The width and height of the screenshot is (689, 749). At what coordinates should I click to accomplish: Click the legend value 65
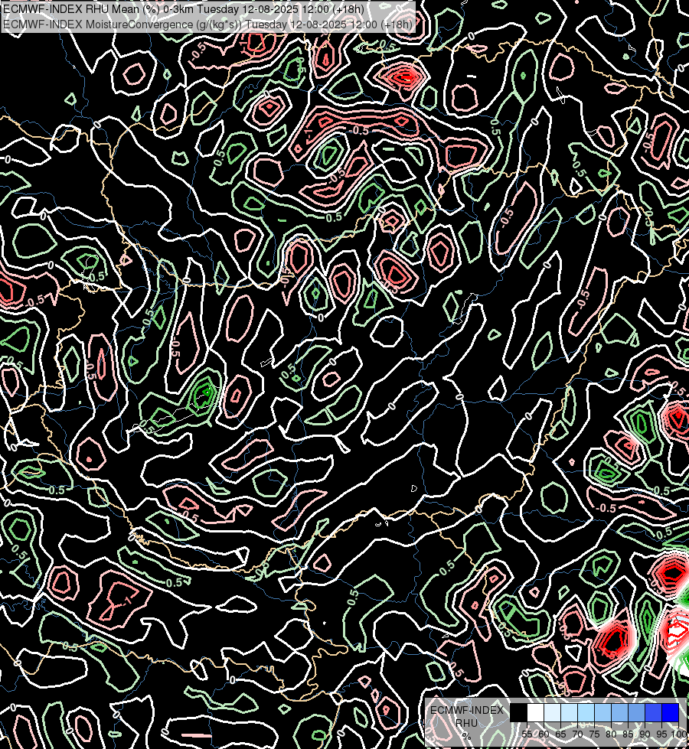click(560, 734)
